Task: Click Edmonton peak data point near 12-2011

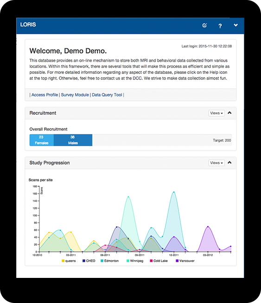Action: [174, 192]
